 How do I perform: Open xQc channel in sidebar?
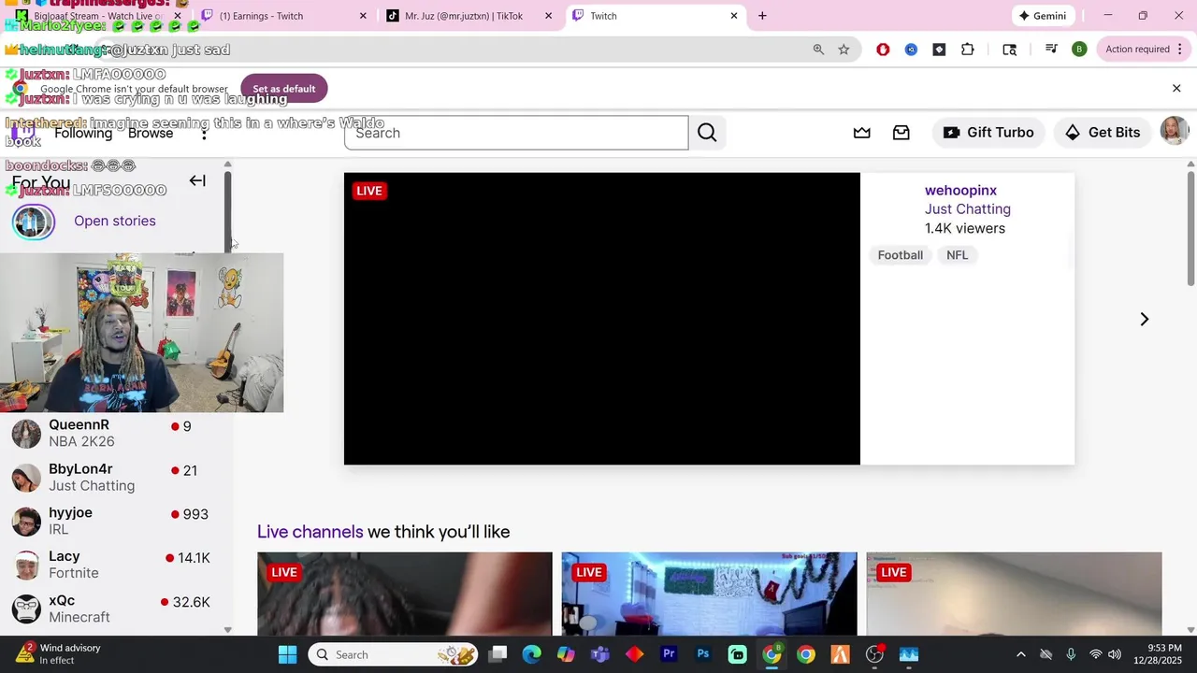(116, 609)
